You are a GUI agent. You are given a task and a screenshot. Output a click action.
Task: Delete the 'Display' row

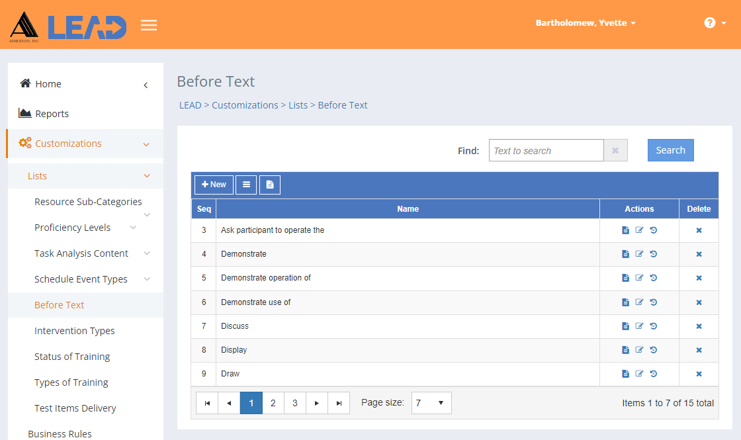point(699,350)
